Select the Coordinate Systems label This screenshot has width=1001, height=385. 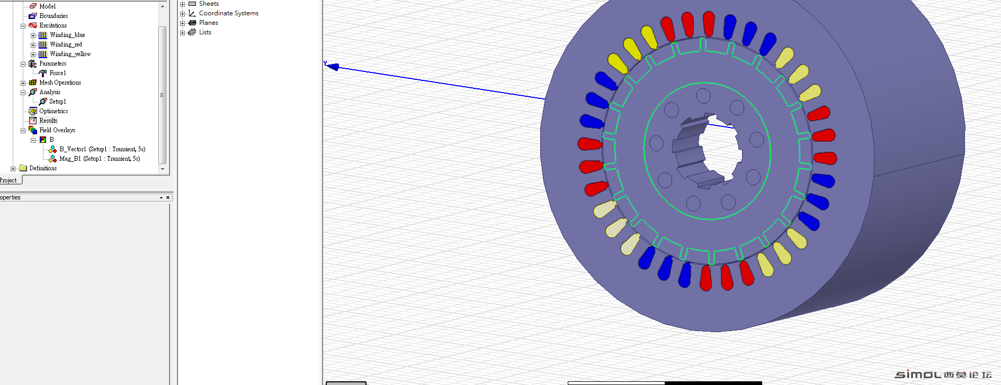pos(229,13)
